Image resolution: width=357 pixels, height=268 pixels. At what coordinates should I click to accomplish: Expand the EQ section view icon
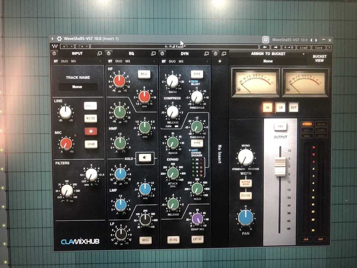153,54
